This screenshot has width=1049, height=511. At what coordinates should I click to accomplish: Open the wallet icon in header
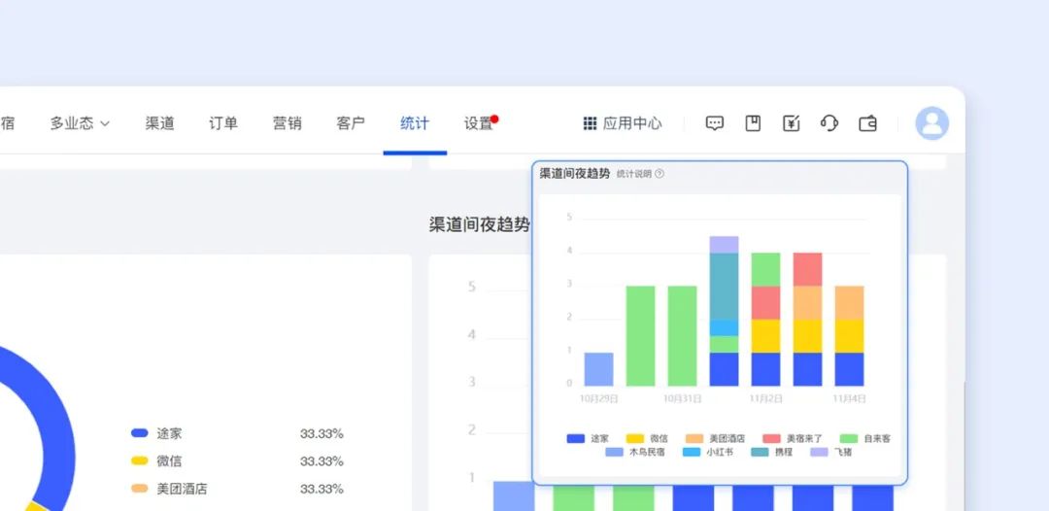tap(867, 123)
